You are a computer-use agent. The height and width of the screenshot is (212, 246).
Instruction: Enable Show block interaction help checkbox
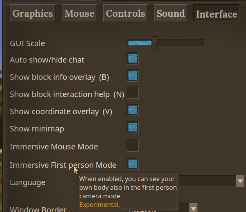click(133, 93)
